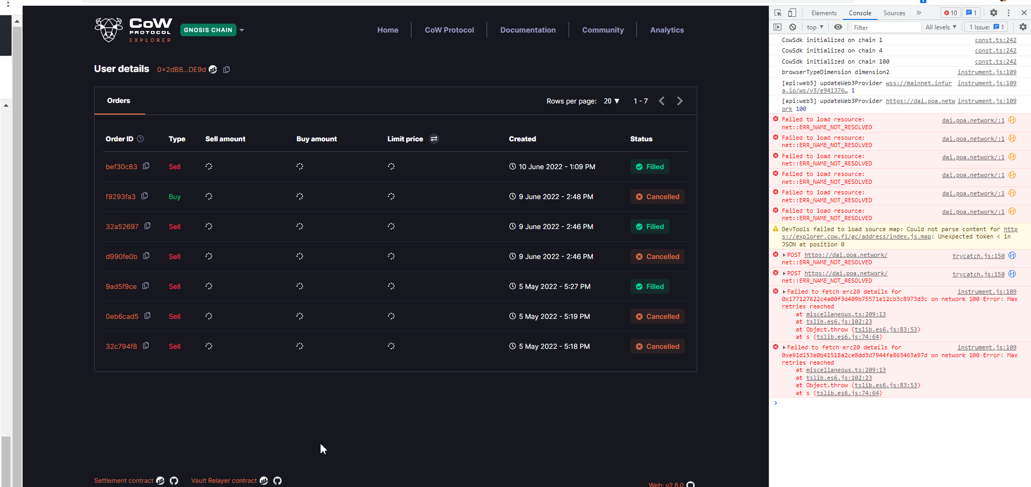Open const.ts:242 source link for chain 1
1031x487 pixels.
click(995, 40)
